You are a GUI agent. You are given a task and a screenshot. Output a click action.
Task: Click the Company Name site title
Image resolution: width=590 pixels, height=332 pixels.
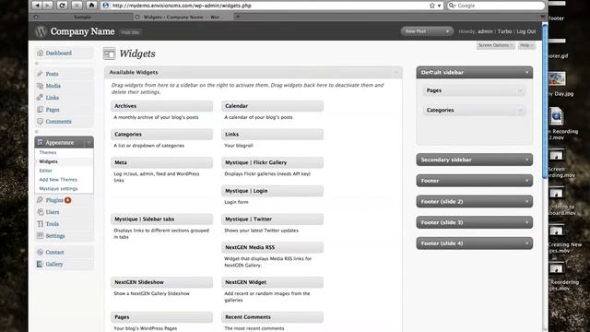tap(82, 31)
